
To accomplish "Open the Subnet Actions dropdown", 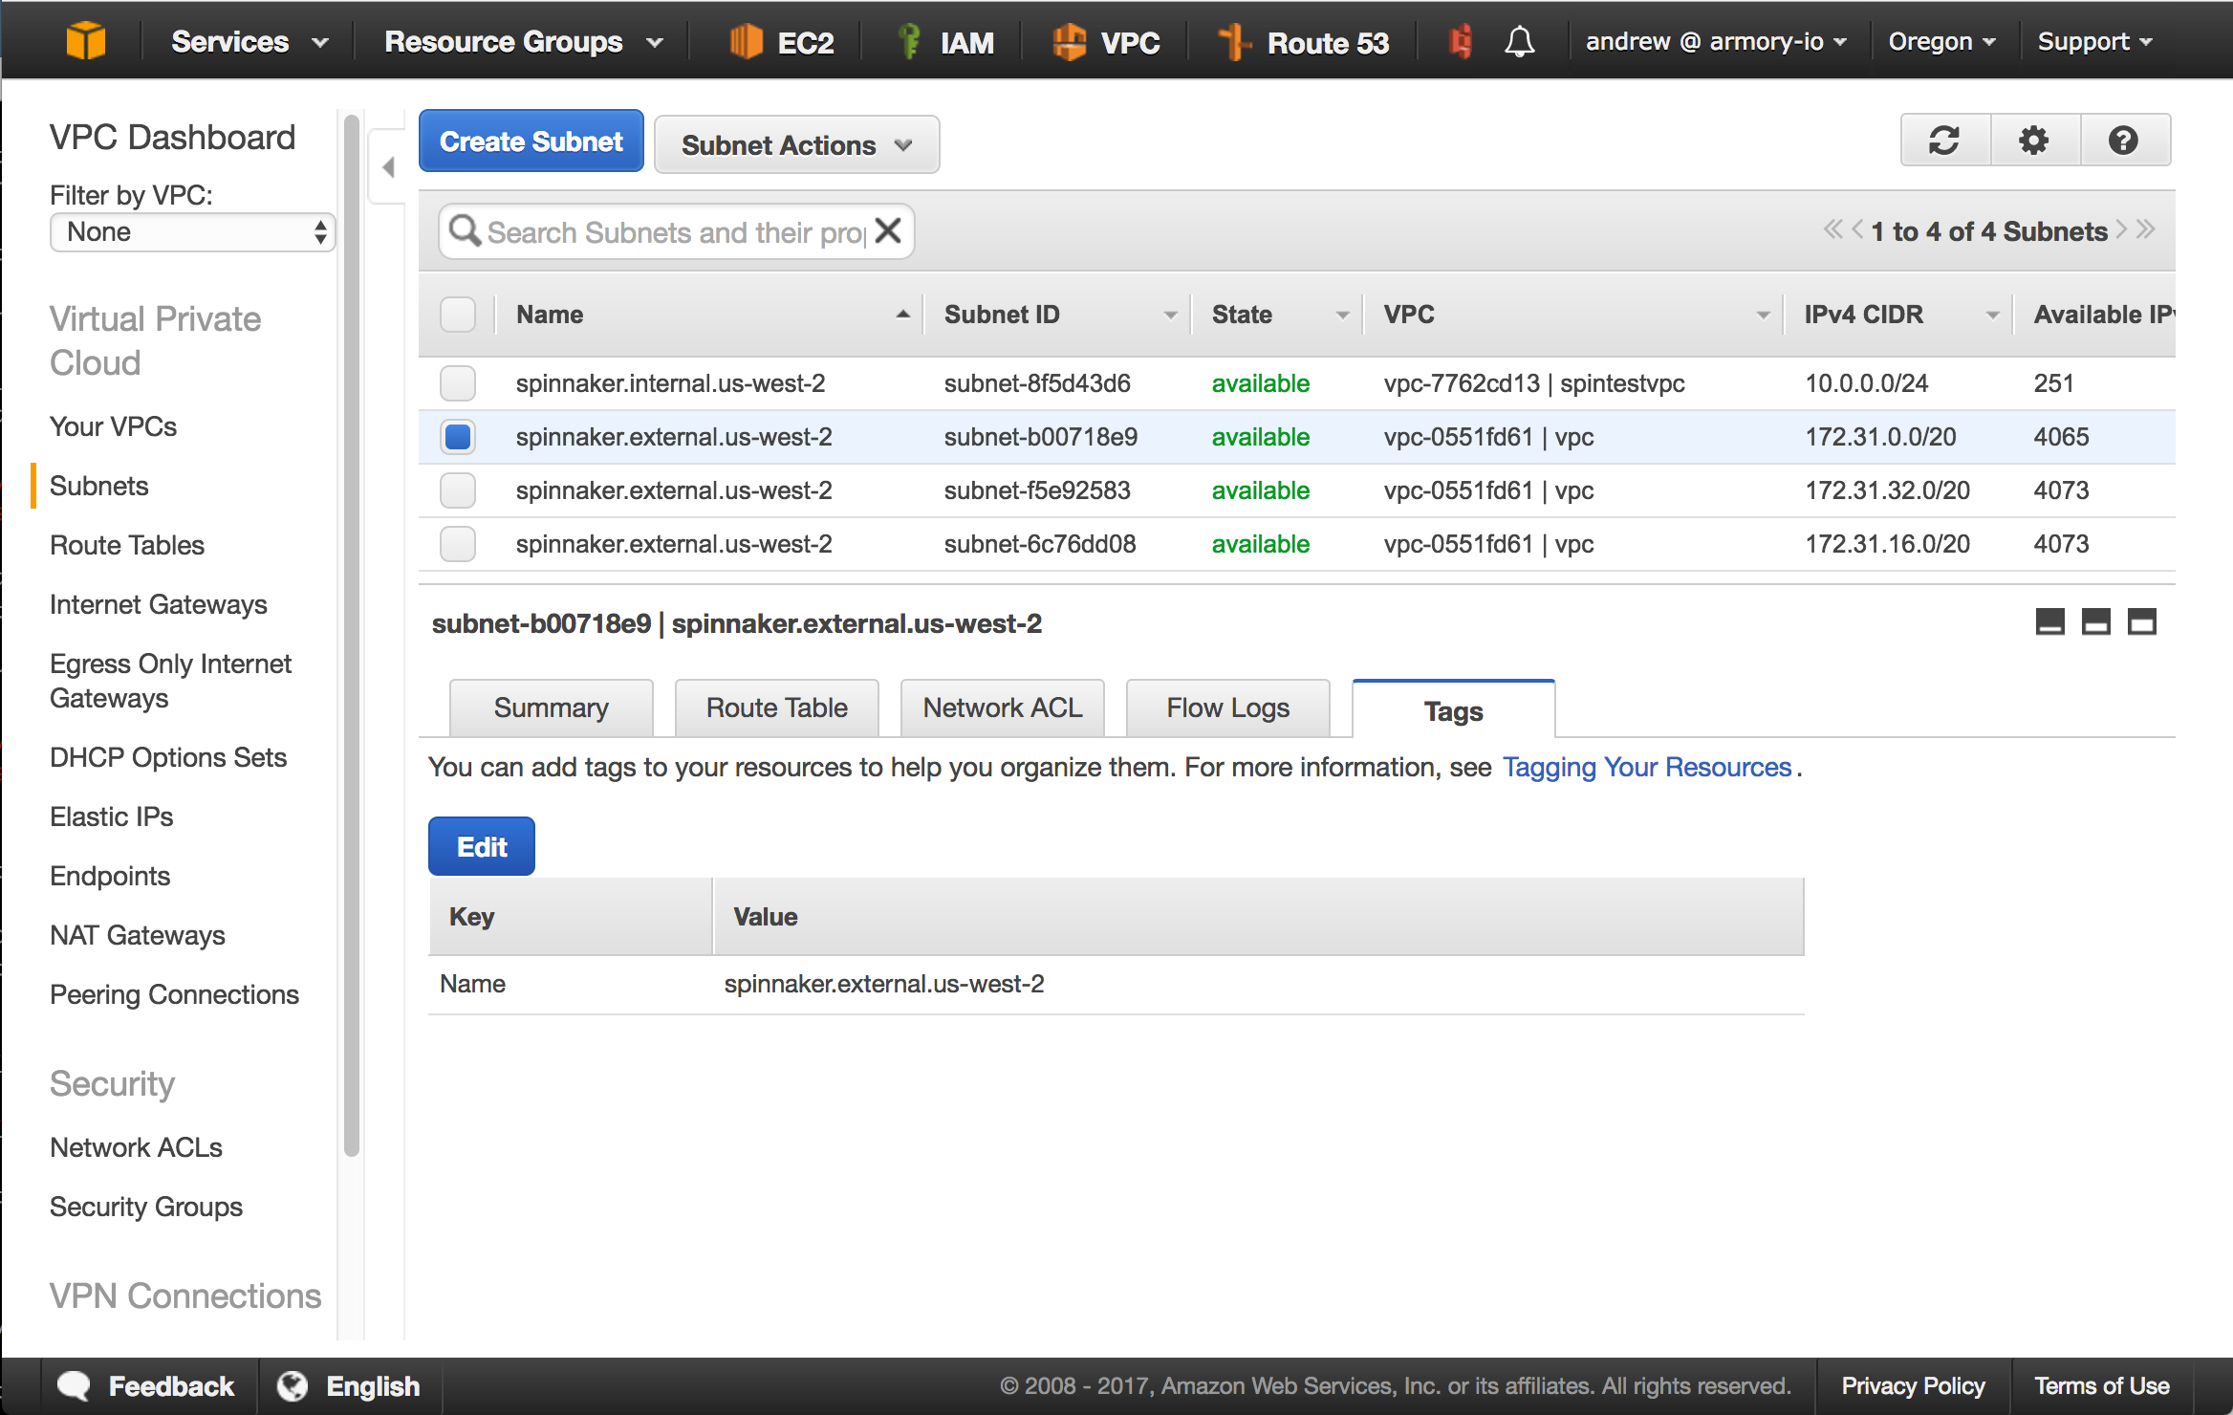I will click(795, 144).
